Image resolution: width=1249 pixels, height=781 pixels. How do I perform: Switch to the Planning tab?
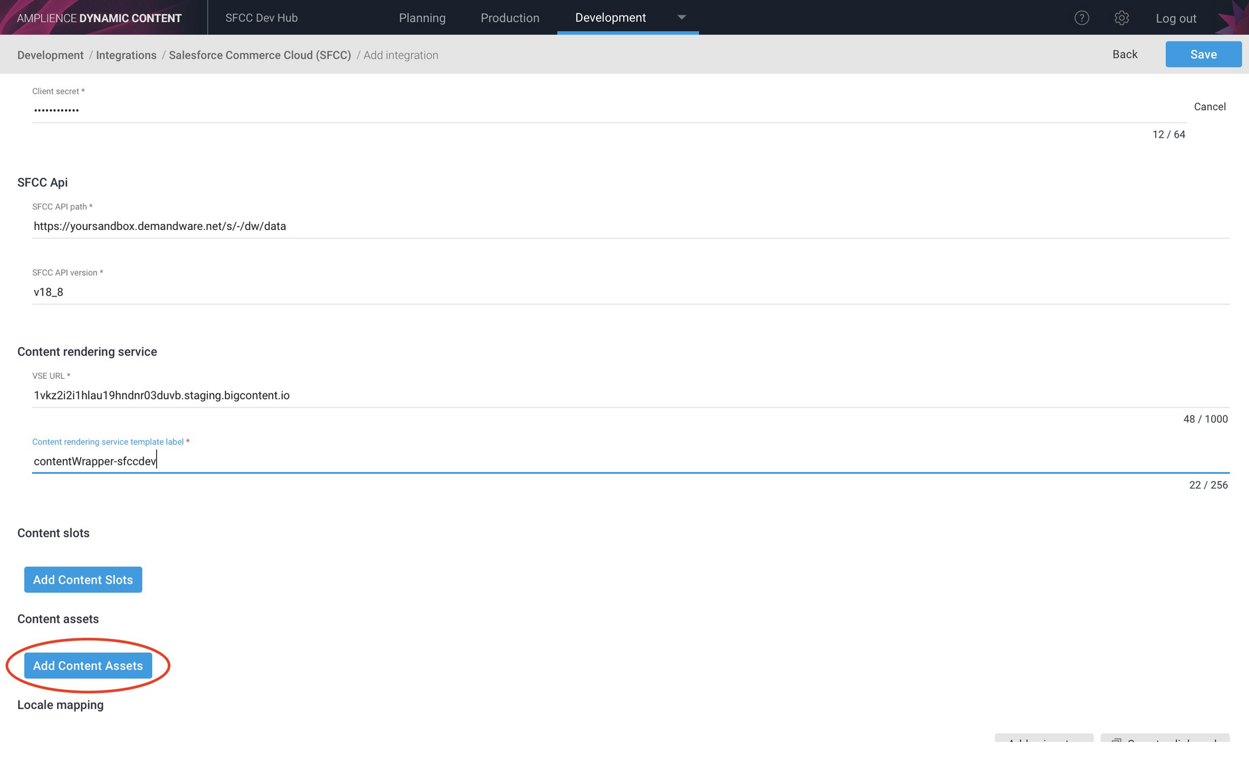tap(422, 18)
